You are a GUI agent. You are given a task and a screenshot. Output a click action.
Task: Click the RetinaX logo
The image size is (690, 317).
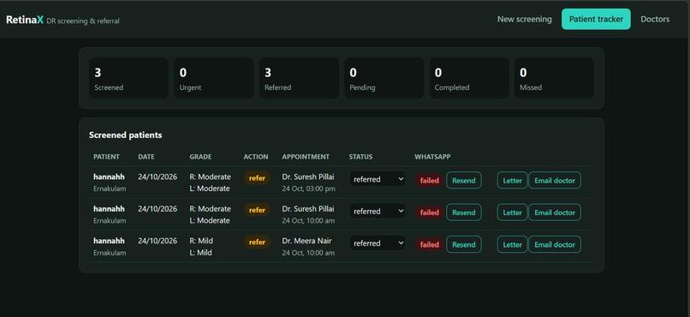coord(25,20)
